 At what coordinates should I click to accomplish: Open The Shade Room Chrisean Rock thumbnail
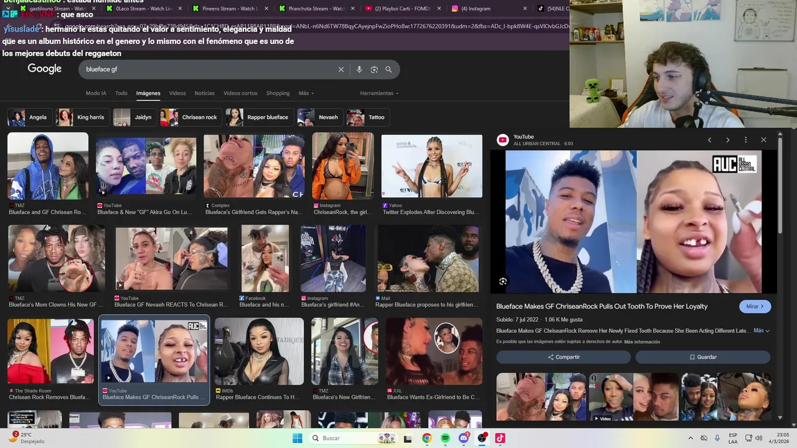(49, 352)
